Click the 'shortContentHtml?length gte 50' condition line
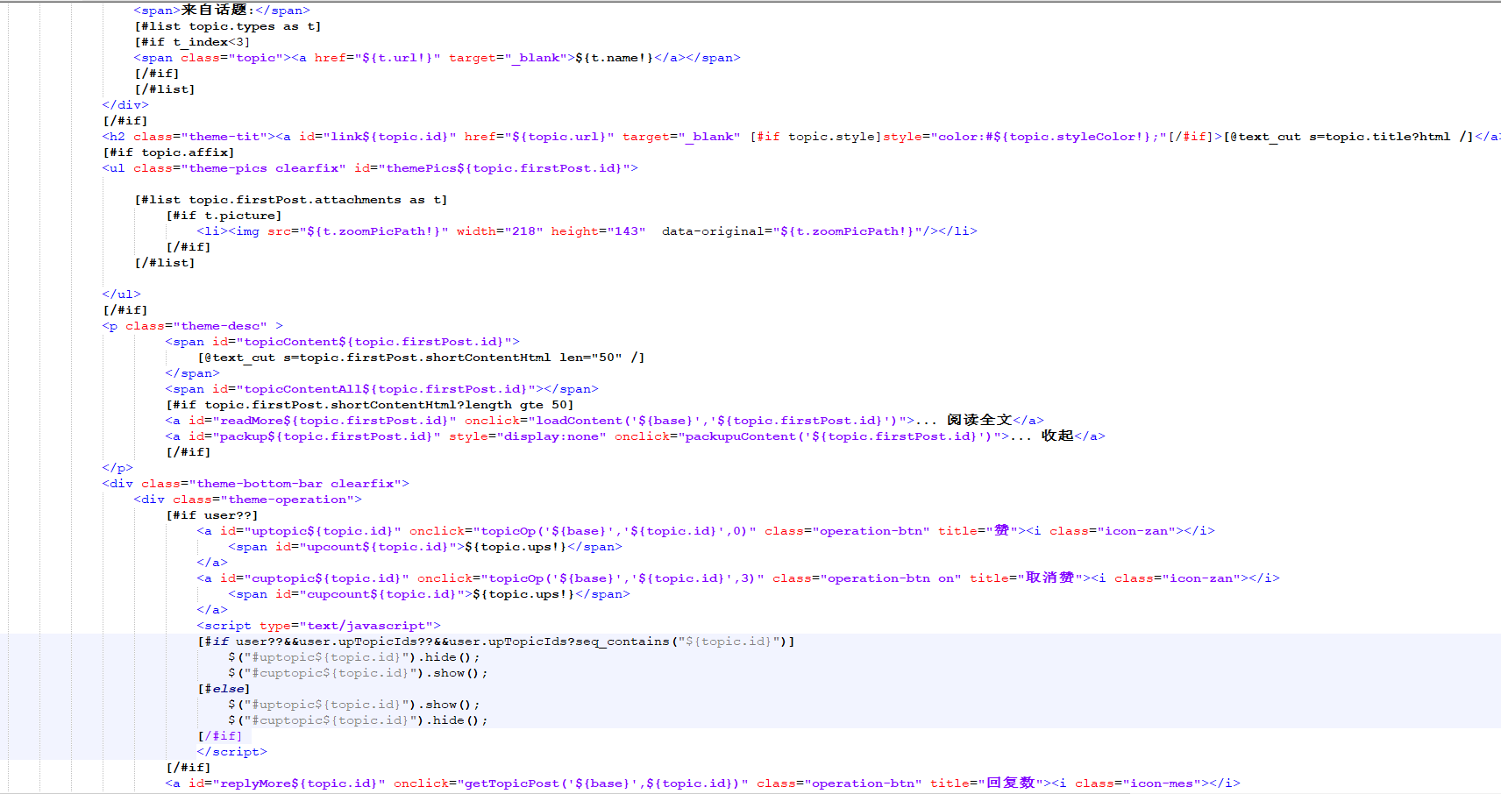Viewport: 1501px width, 794px height. 370,405
